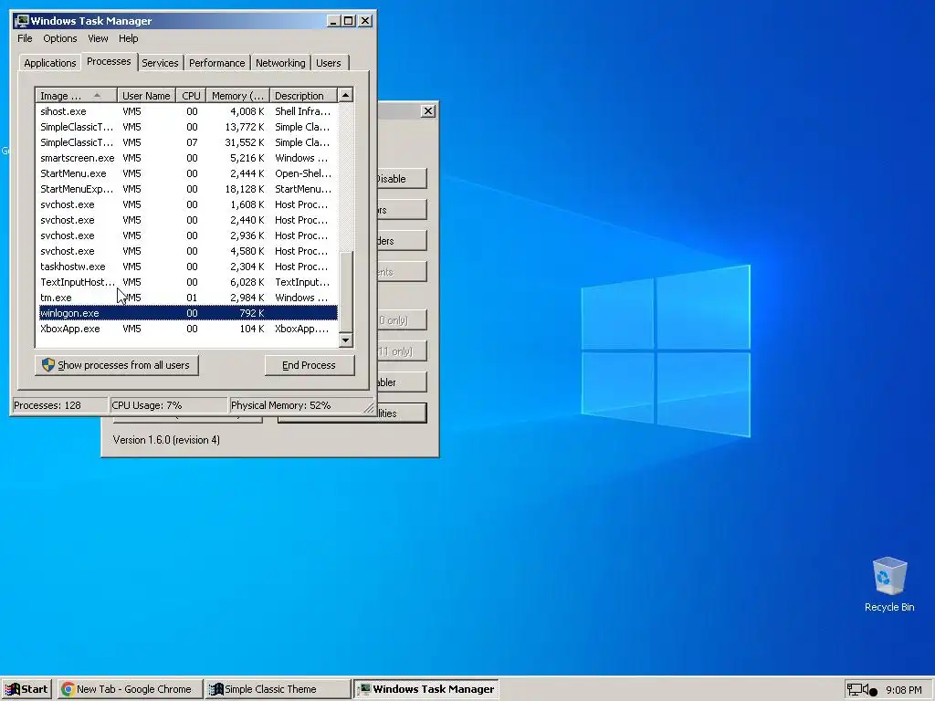This screenshot has height=701, width=935.
Task: Click the process list vertical scrollbar thumb
Action: coord(345,292)
